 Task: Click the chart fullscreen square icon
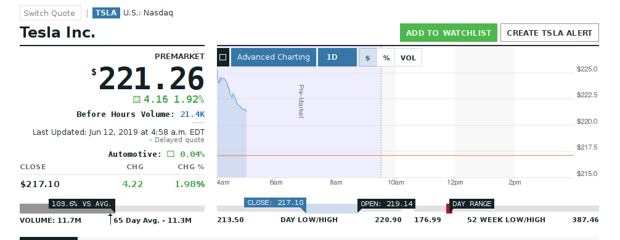(223, 57)
